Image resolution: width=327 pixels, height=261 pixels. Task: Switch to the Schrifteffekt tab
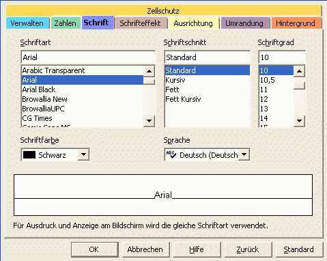click(x=141, y=23)
